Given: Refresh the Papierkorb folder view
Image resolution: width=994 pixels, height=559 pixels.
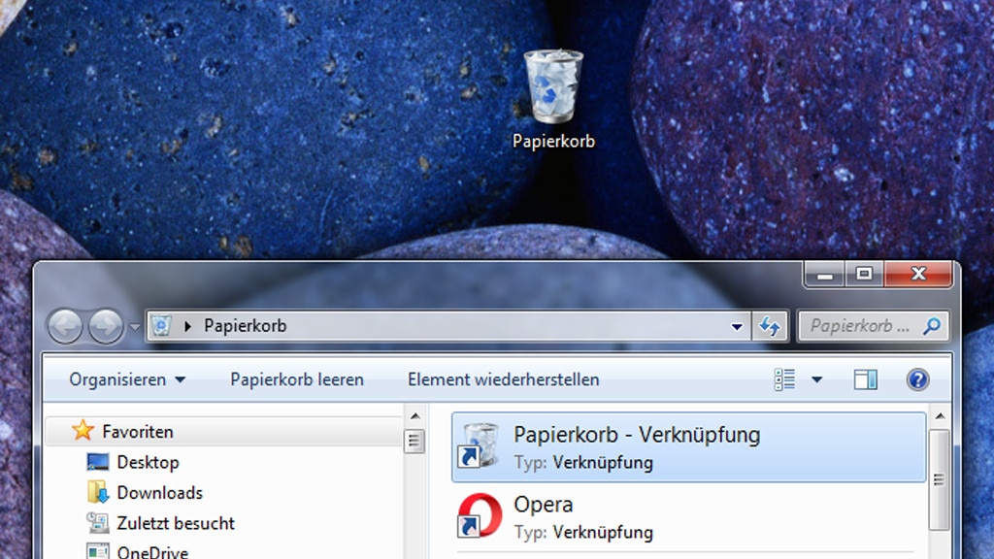Looking at the screenshot, I should coord(770,326).
